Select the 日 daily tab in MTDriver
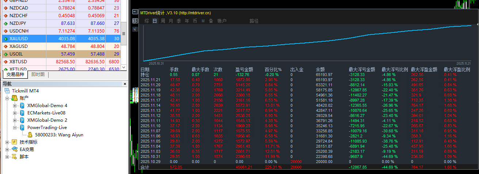Image resolution: width=479 pixels, height=174 pixels. click(x=155, y=21)
